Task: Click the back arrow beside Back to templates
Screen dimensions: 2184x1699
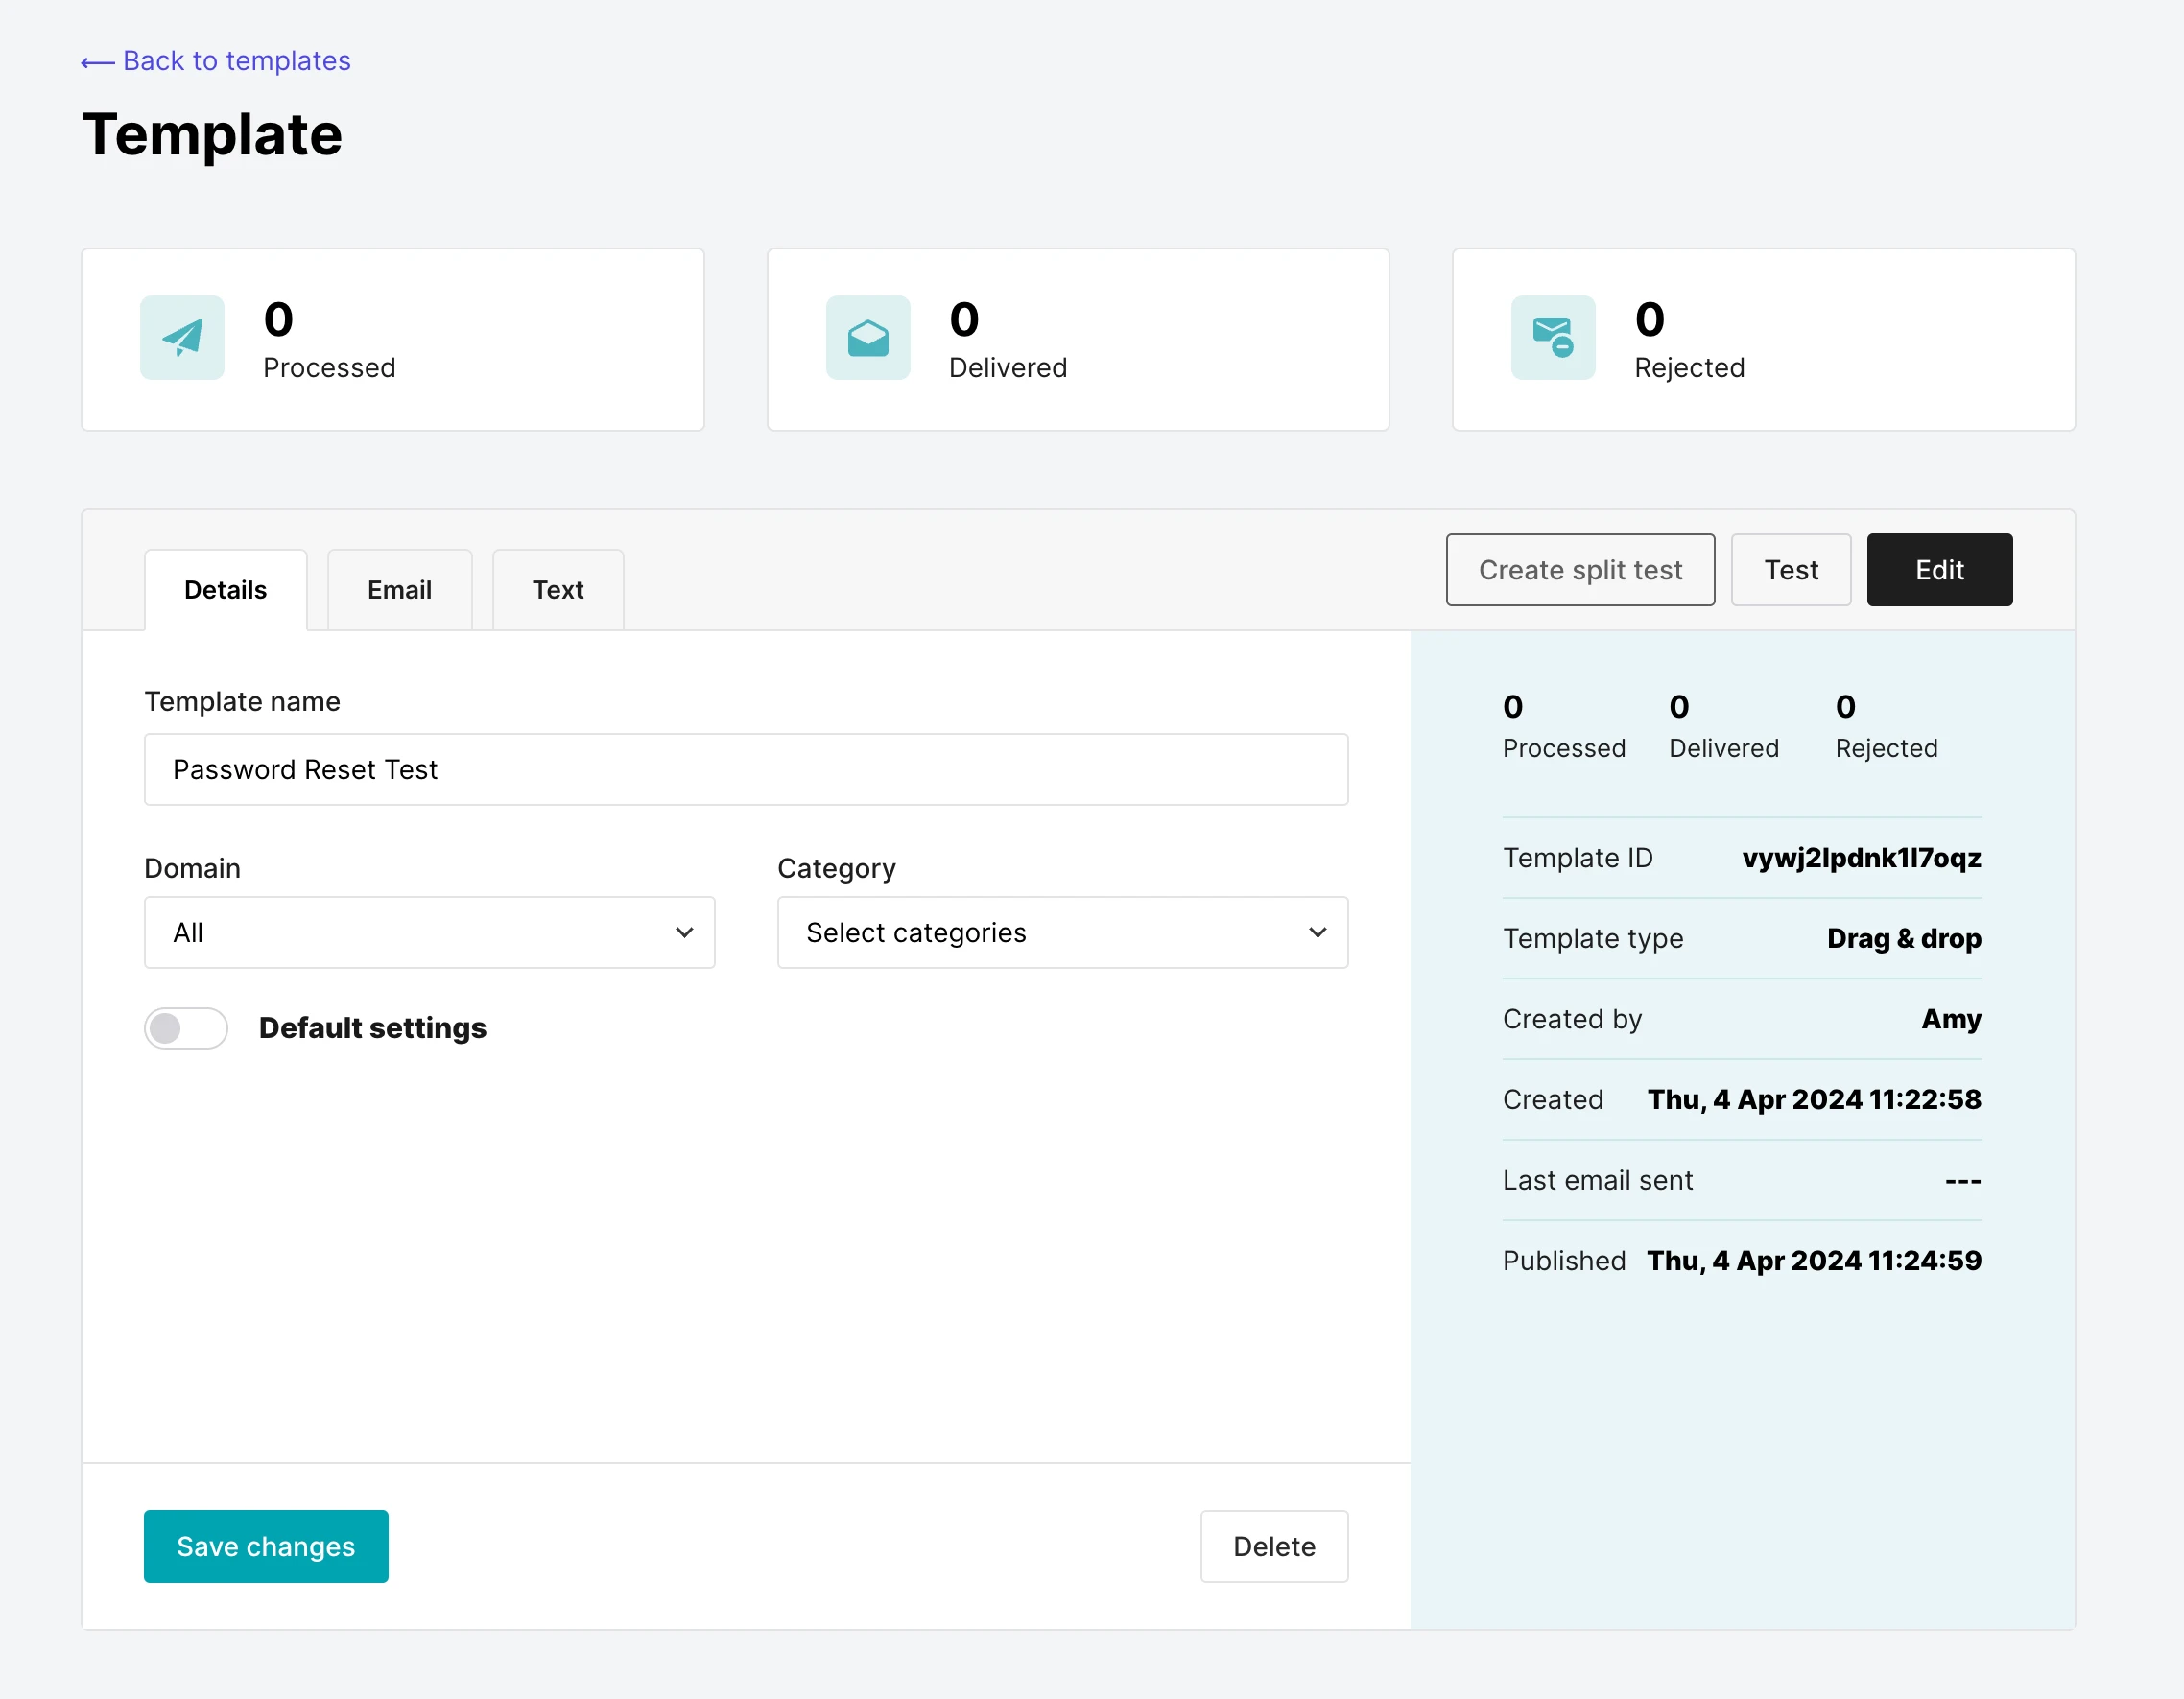Action: [x=97, y=63]
